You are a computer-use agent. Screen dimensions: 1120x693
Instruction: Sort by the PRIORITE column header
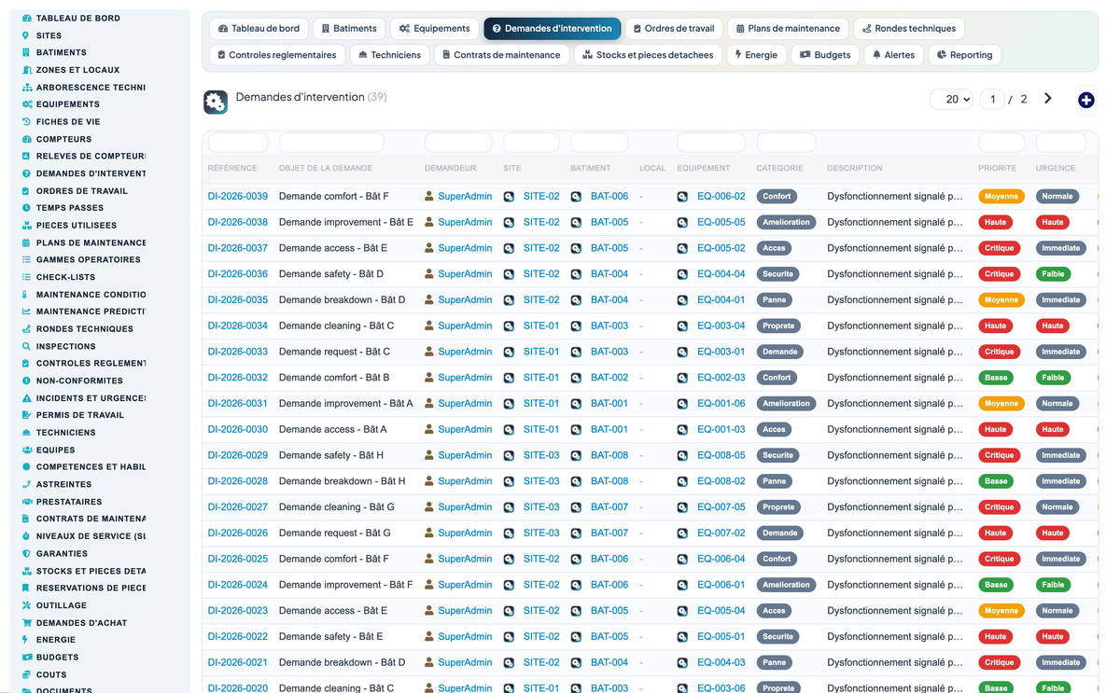coord(998,169)
